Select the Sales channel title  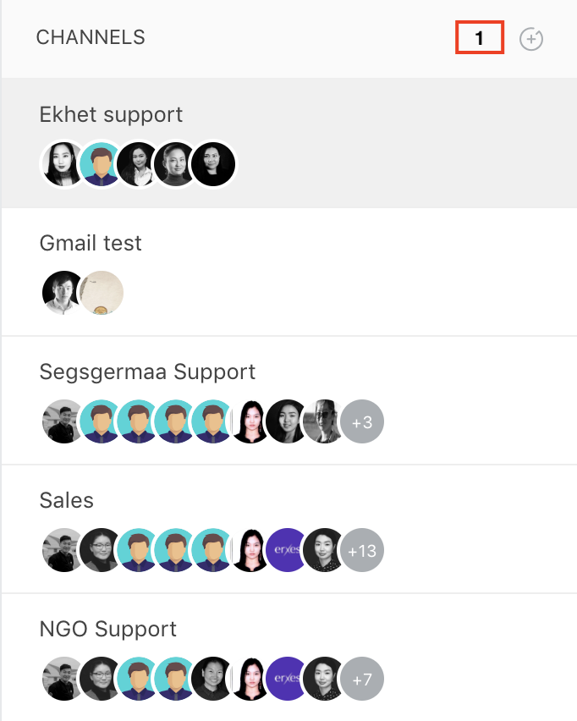pos(67,500)
